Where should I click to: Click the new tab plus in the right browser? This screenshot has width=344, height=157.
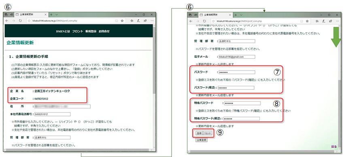tap(236, 15)
